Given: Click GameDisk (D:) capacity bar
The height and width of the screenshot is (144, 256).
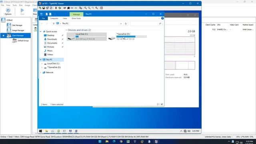Looking at the screenshot, I should 132,36.
